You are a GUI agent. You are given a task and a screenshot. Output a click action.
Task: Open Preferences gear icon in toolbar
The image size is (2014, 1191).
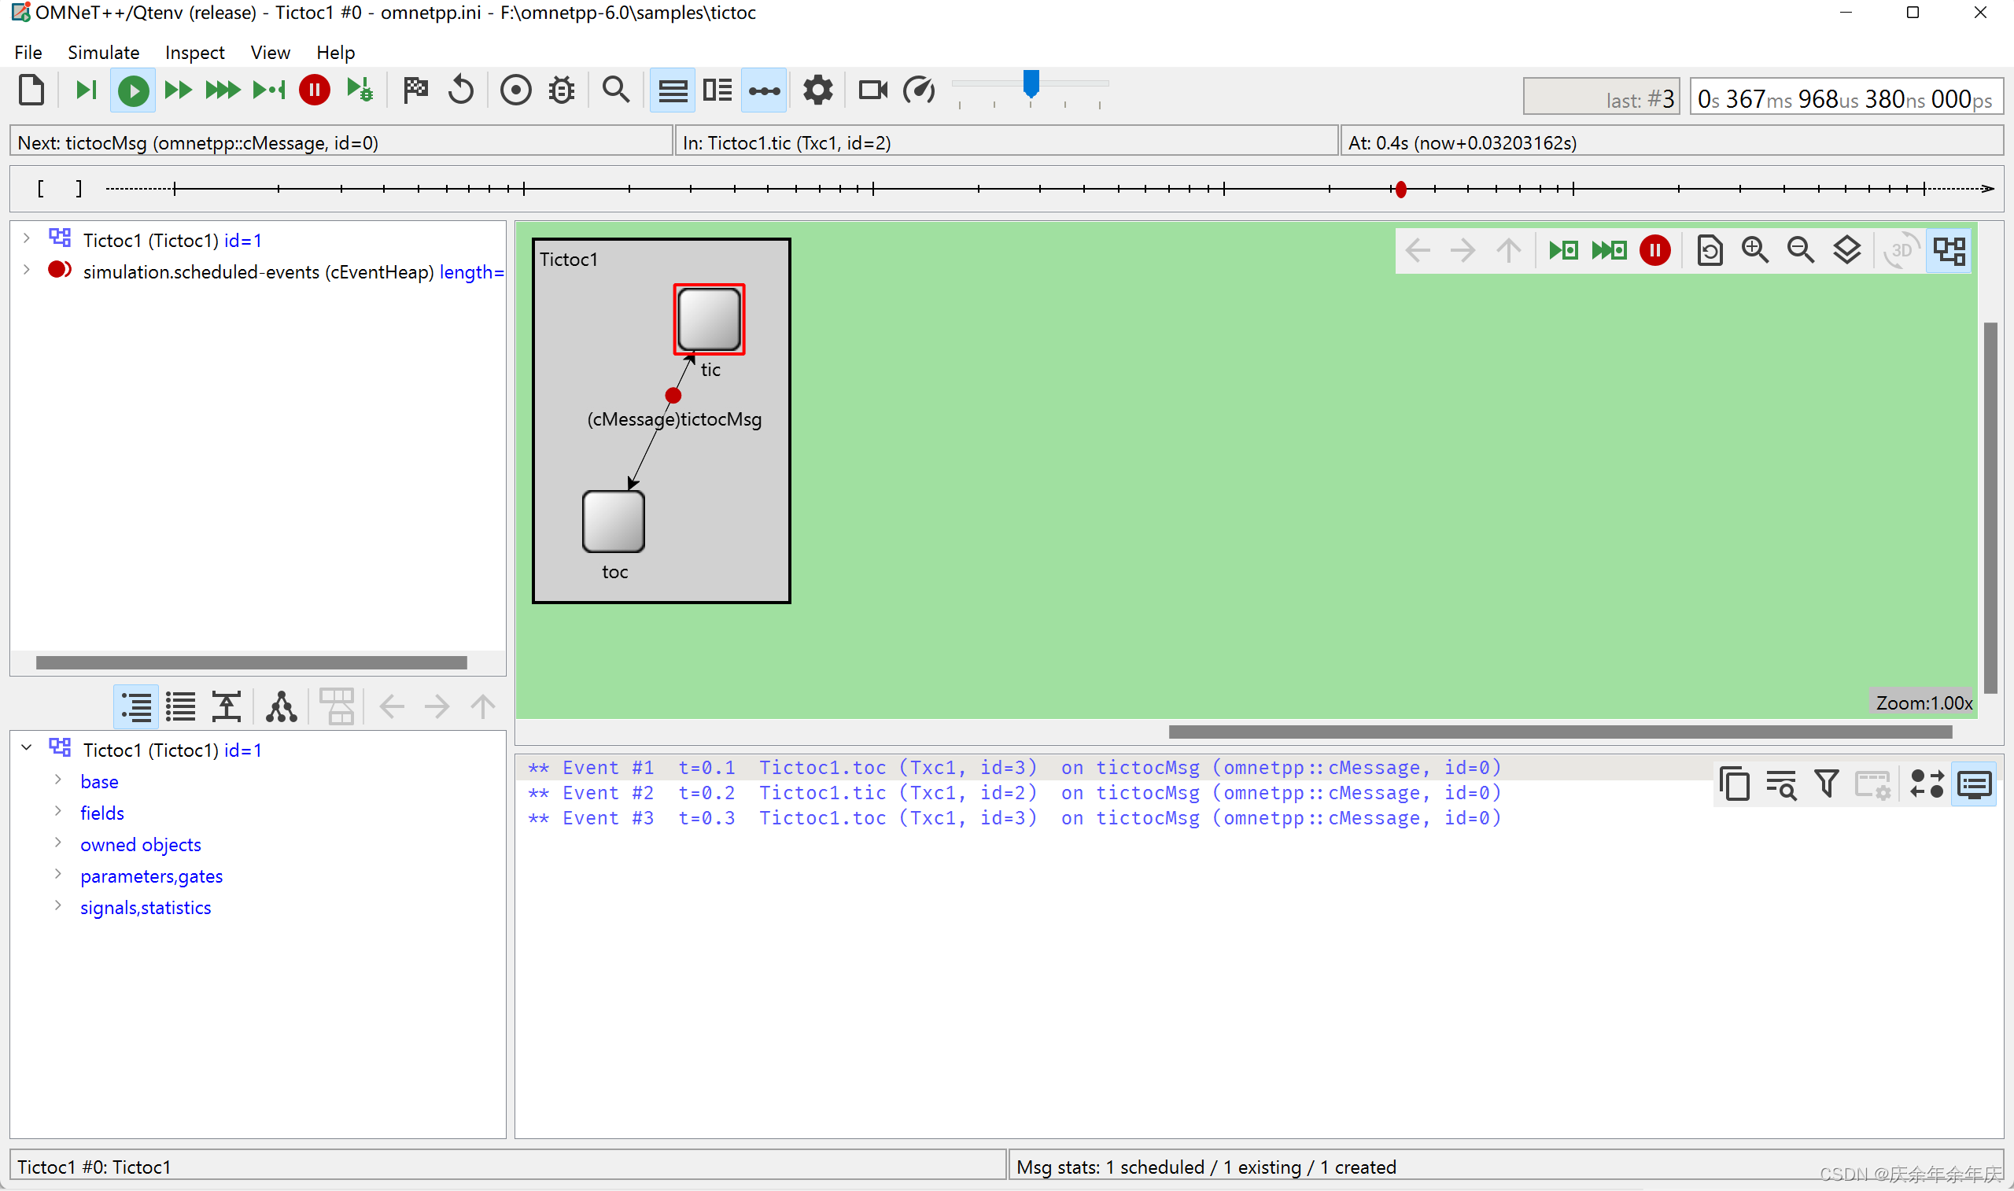pos(817,90)
